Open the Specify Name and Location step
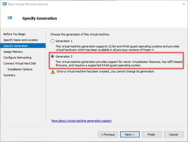Screen dimensions: 188x142 pos(21,40)
